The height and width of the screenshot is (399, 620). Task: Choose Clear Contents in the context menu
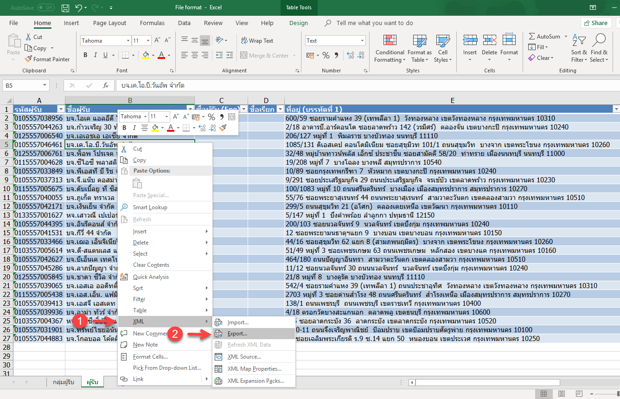click(x=151, y=265)
